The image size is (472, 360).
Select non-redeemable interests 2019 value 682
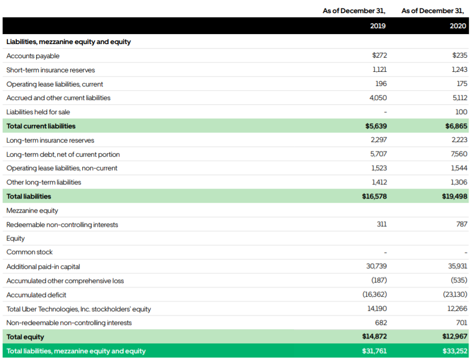coord(381,323)
